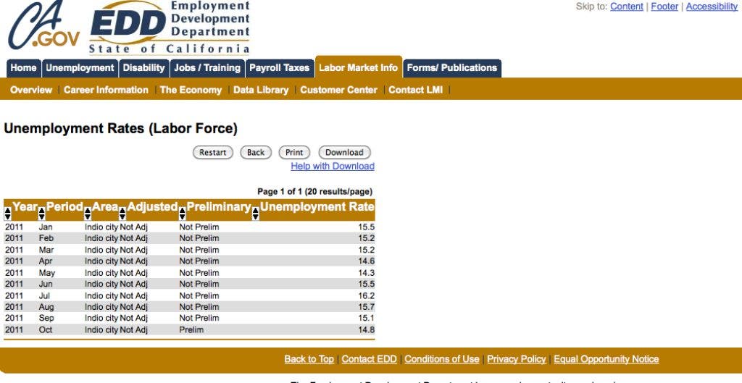Viewport: 742px width, 383px height.
Task: Open Conditions of Use footer link
Action: point(441,359)
